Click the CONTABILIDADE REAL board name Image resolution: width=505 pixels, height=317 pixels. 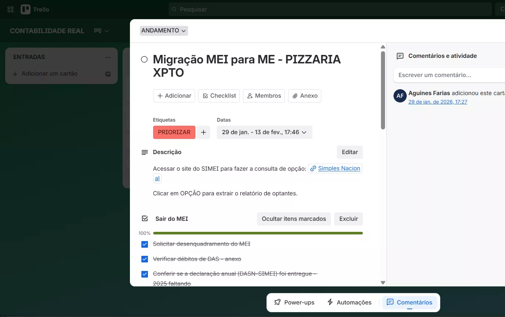pyautogui.click(x=47, y=31)
